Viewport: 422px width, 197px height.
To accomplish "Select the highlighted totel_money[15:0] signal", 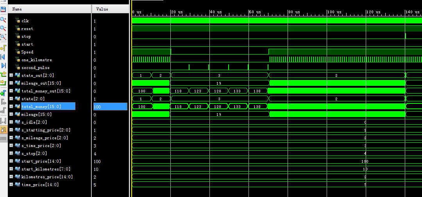I will point(41,106).
